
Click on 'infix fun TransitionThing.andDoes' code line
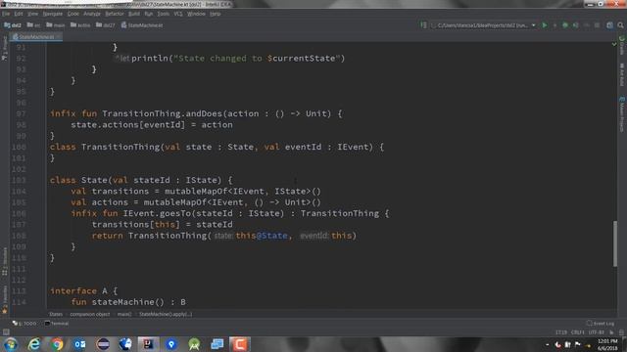(x=196, y=113)
